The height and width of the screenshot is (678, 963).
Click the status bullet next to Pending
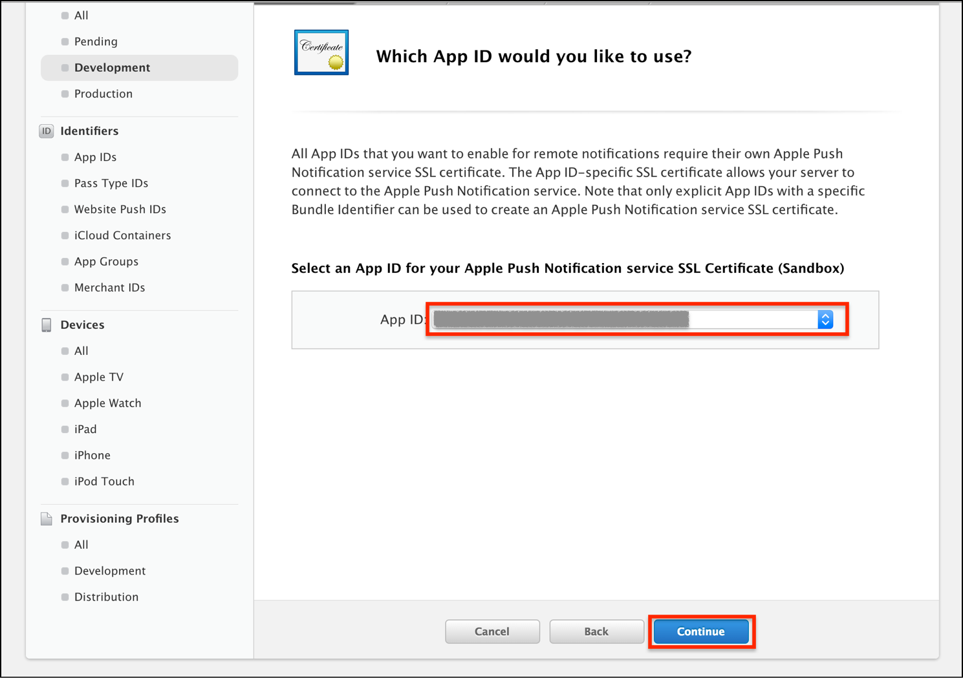click(x=65, y=41)
